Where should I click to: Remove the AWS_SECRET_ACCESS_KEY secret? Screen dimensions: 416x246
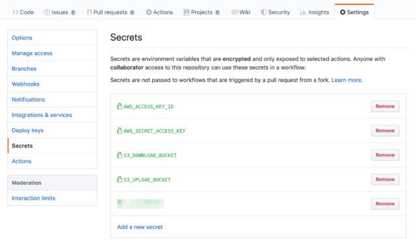click(x=385, y=130)
